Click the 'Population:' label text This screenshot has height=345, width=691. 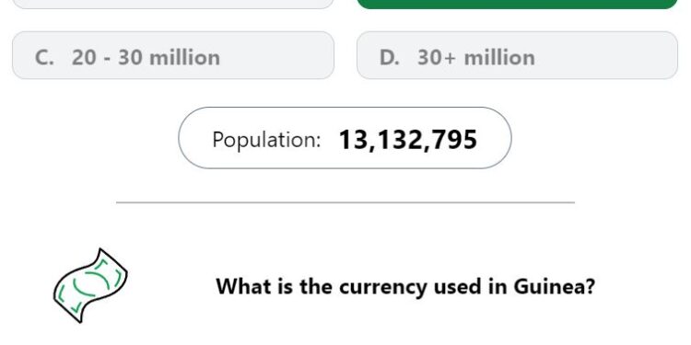pos(266,140)
